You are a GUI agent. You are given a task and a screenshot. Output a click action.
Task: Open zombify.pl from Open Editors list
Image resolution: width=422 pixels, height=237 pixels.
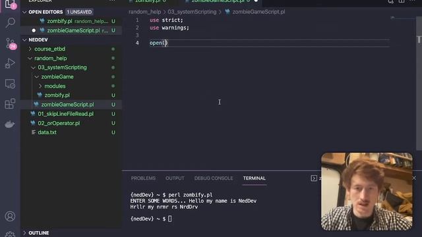click(x=59, y=21)
